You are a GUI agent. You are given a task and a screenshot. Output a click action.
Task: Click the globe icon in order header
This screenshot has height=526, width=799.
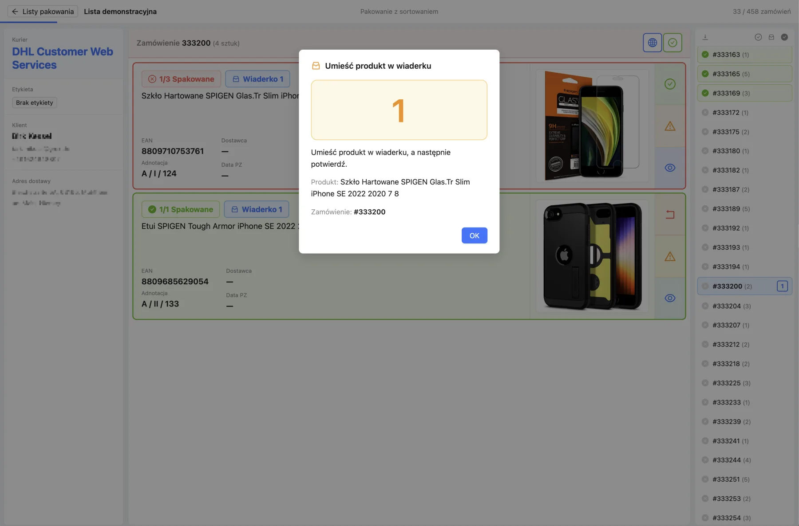coord(652,43)
